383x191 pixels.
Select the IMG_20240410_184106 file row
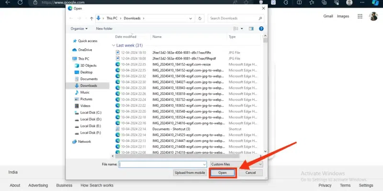click(187, 76)
